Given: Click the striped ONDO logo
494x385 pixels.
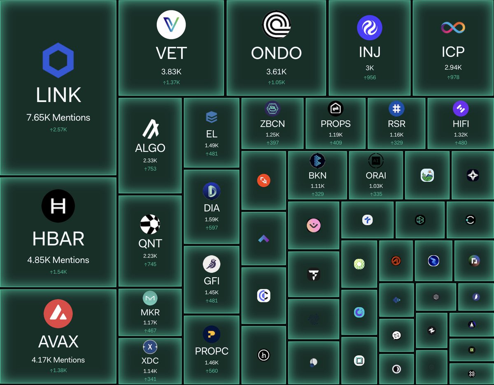Looking at the screenshot, I should [x=276, y=25].
